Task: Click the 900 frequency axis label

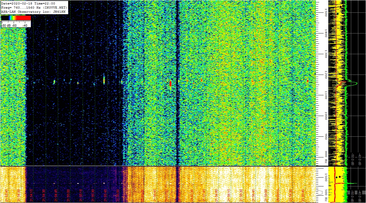Action: [x=326, y=137]
